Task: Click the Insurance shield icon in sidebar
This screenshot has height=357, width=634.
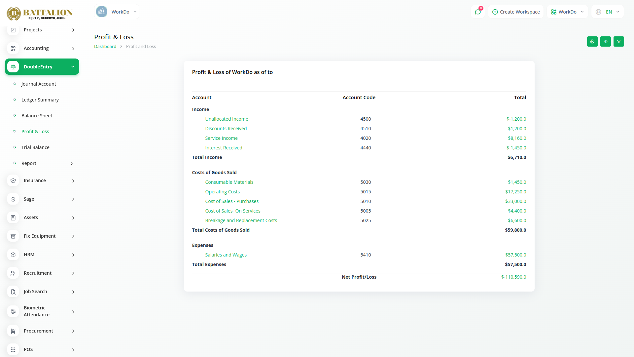Action: click(13, 180)
